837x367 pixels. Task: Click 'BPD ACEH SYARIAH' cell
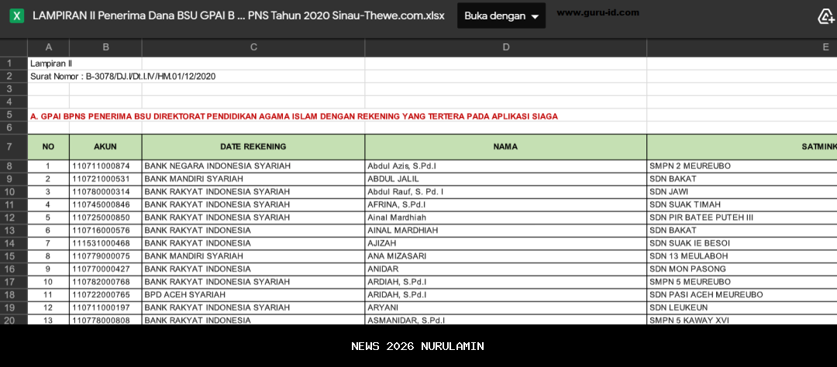click(253, 294)
